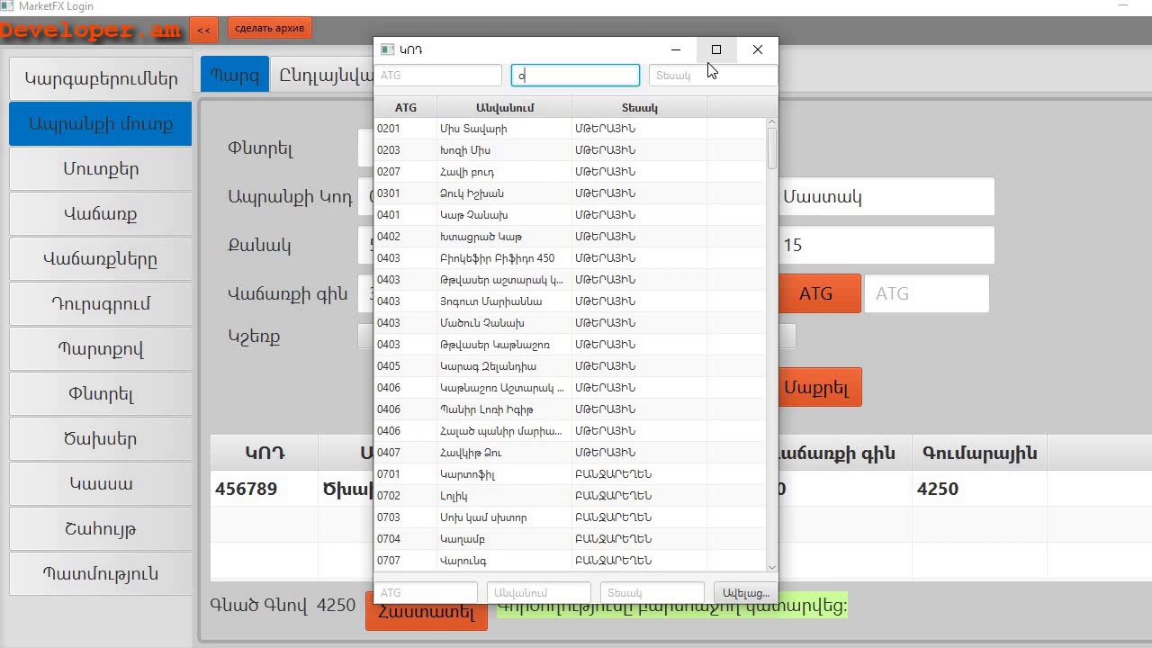The image size is (1152, 648).
Task: Click the bottom ATG input field in dialog
Action: click(426, 593)
